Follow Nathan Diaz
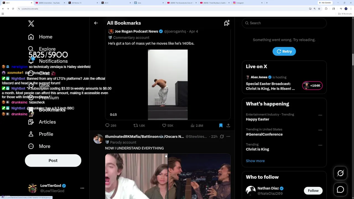This screenshot has height=199, width=354. tap(313, 191)
